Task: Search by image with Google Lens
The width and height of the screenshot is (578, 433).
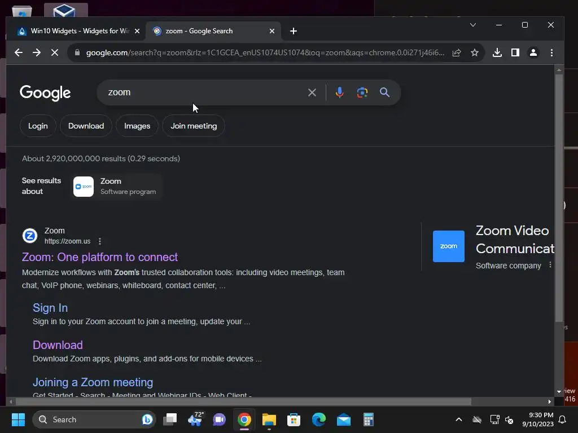Action: click(x=362, y=92)
